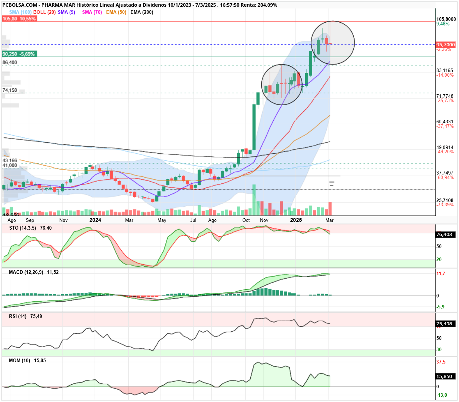Image resolution: width=459 pixels, height=402 pixels.
Task: Click the 9,46% axis percentage
Action: coord(443,24)
